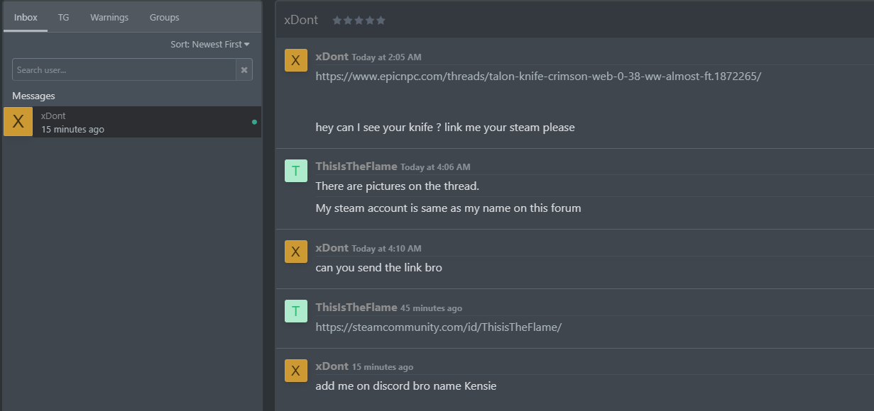This screenshot has width=874, height=411.
Task: Open the Warnings tab
Action: pos(109,17)
